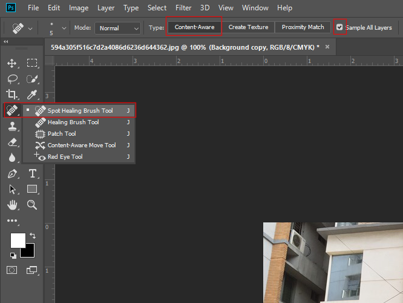Click the building photo on canvas

point(333,262)
